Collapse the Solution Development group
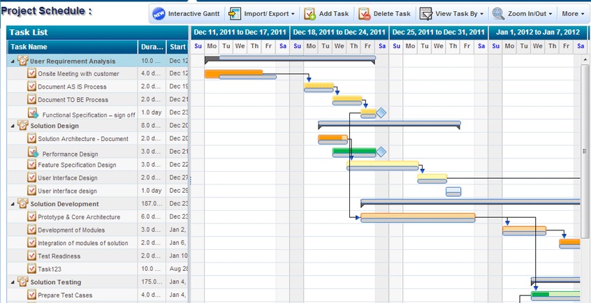The width and height of the screenshot is (591, 303). pos(13,204)
